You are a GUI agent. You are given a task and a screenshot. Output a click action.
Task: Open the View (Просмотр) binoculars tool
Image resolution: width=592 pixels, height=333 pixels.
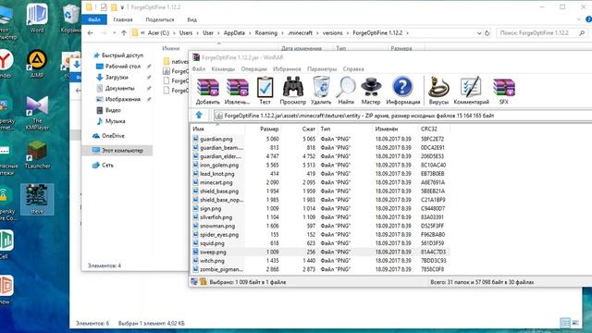(292, 92)
